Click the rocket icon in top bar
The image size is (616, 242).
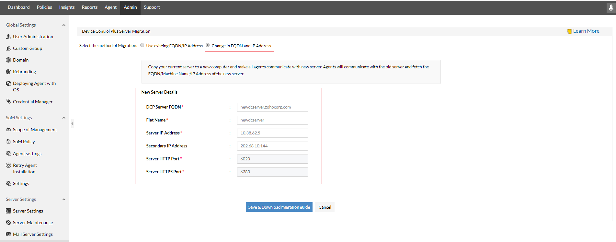[x=611, y=8]
